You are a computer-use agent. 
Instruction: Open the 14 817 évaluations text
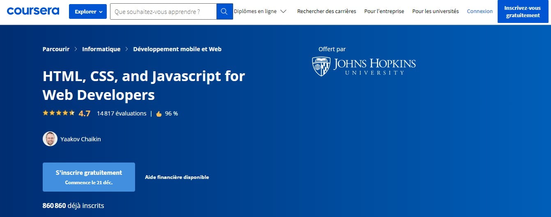[x=122, y=113]
